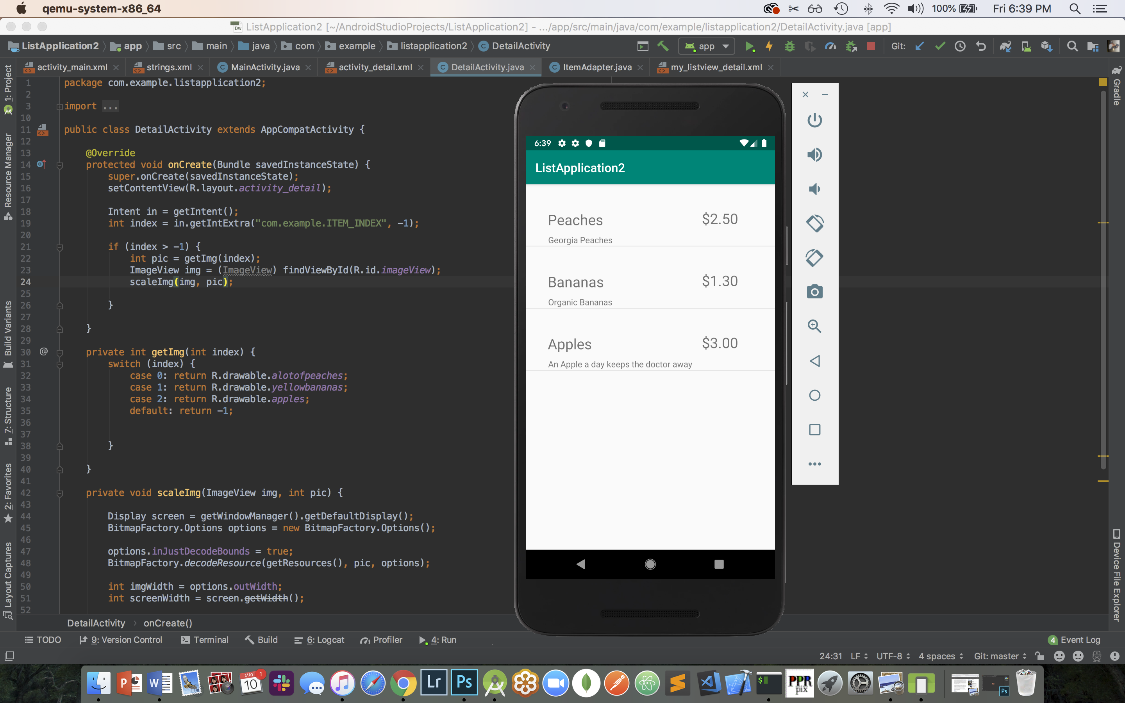1125x703 pixels.
Task: Toggle the emulator power button
Action: (x=814, y=120)
